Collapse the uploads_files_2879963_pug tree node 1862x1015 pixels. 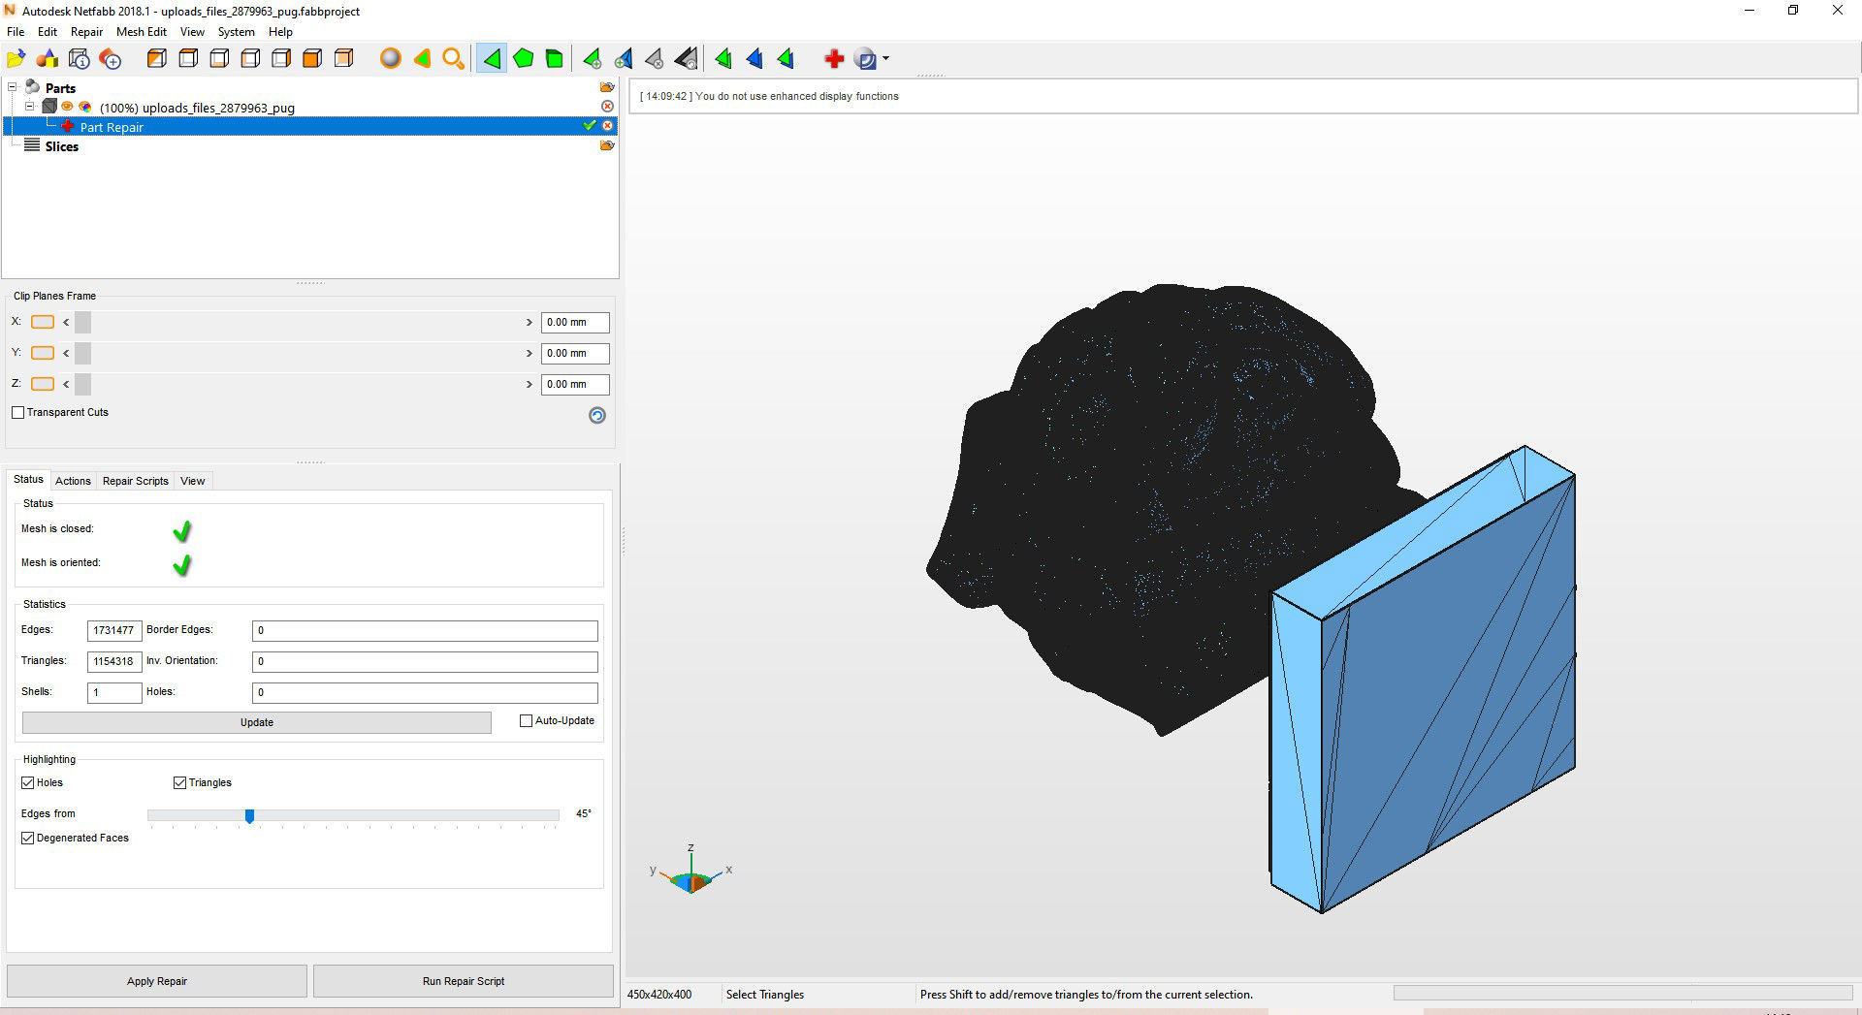29,107
